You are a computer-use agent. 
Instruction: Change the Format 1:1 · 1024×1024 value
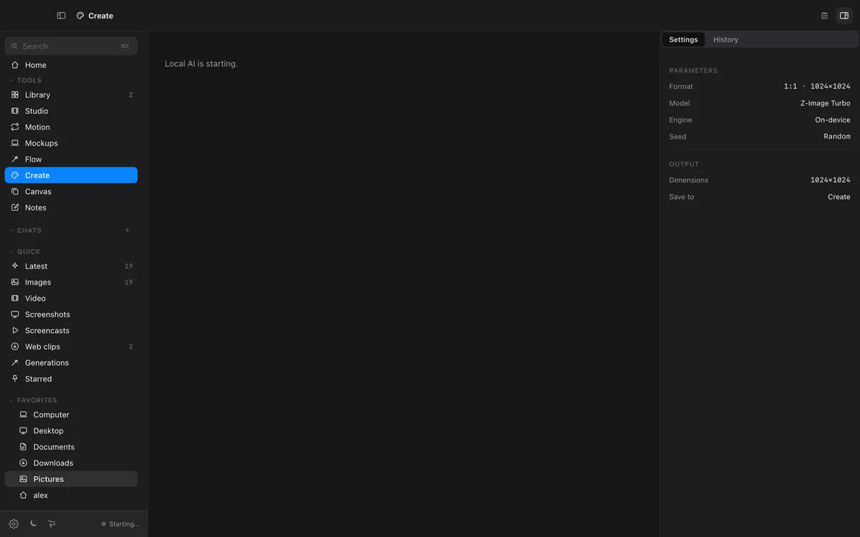(x=817, y=87)
